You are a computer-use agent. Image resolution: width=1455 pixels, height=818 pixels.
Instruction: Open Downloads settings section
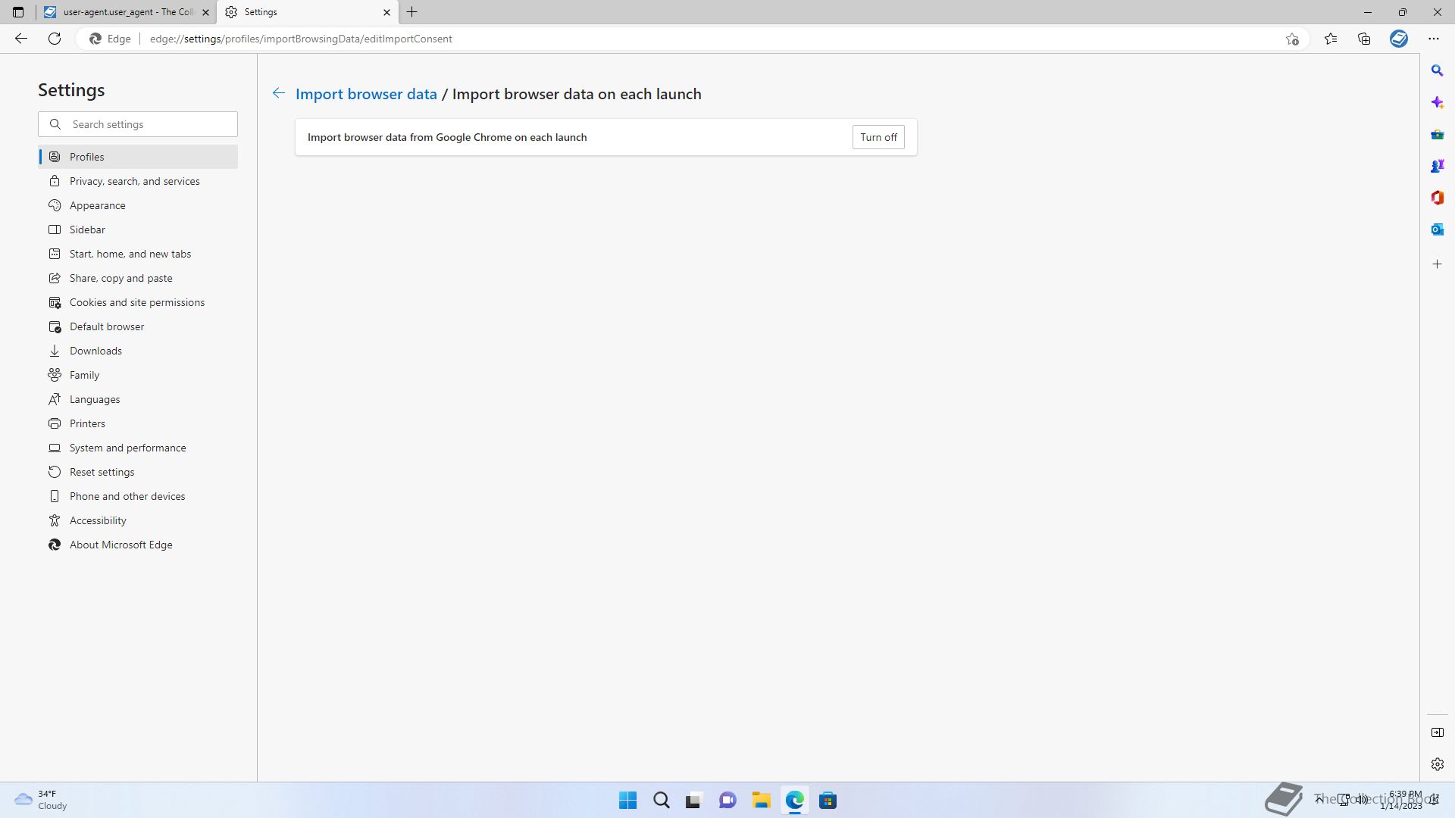(138, 351)
